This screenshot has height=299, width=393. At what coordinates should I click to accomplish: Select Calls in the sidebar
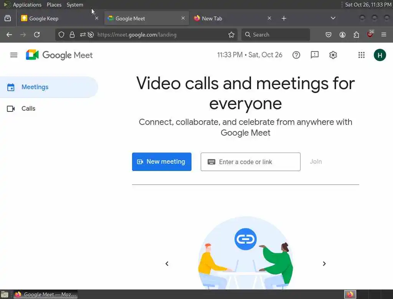[49, 108]
